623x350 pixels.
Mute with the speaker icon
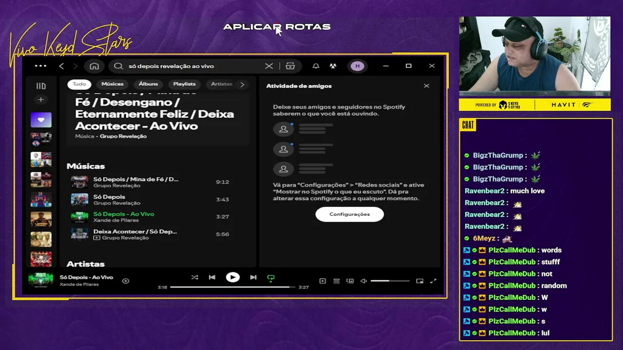click(x=364, y=281)
